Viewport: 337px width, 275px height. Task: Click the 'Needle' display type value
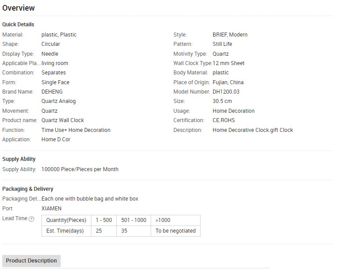[x=50, y=54]
